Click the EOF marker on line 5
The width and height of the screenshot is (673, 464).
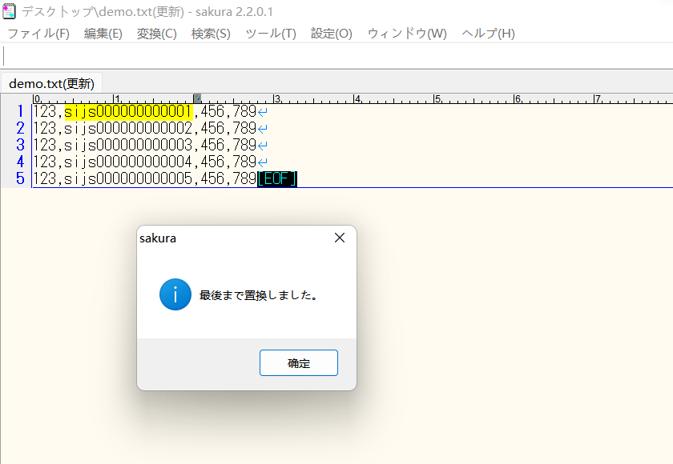point(277,178)
